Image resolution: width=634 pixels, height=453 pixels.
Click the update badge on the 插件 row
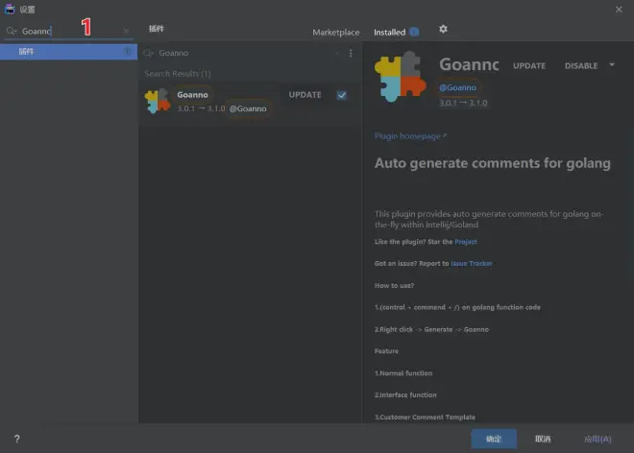coord(128,51)
